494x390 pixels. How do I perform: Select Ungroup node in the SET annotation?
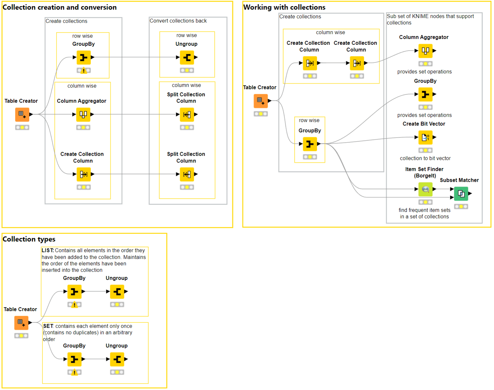(x=117, y=359)
